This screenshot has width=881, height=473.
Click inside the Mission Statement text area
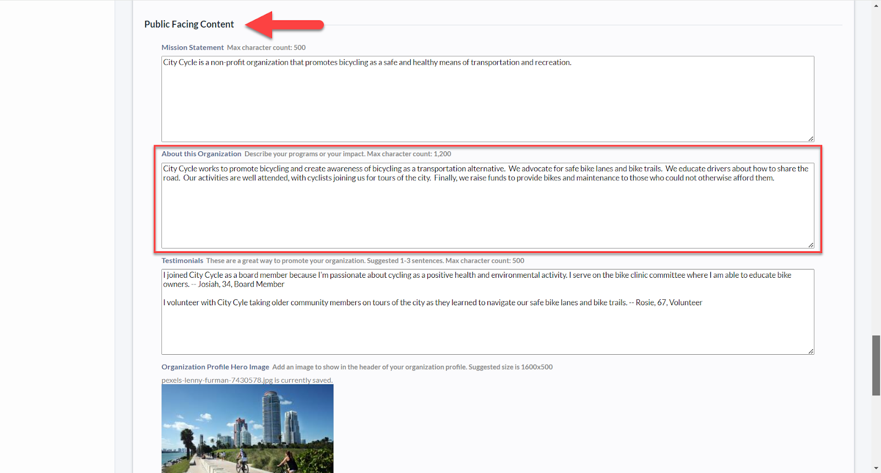[x=487, y=99]
